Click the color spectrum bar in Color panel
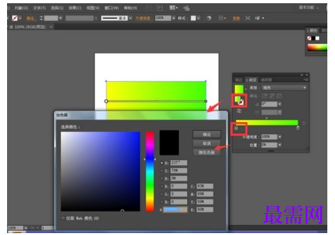 tap(317, 48)
